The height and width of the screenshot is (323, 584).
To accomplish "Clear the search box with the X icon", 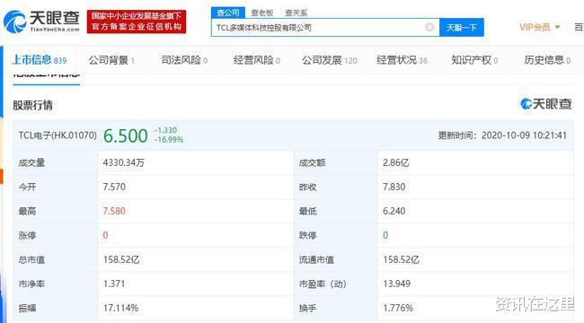I will coord(429,27).
